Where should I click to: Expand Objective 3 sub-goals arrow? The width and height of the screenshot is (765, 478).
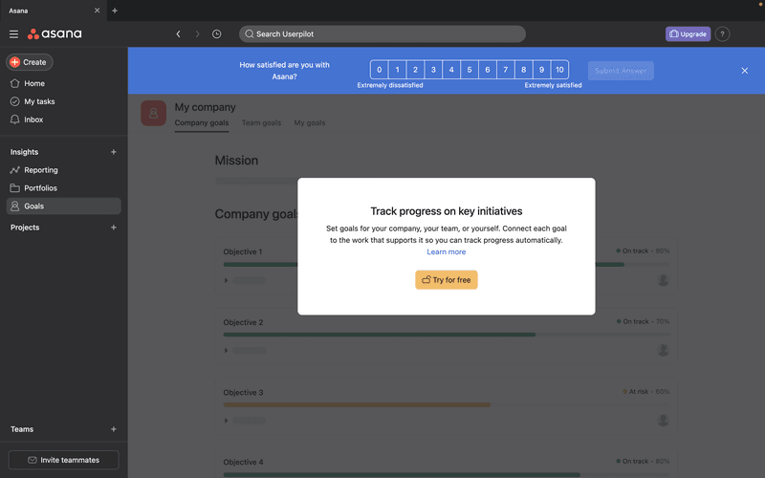[x=226, y=421]
